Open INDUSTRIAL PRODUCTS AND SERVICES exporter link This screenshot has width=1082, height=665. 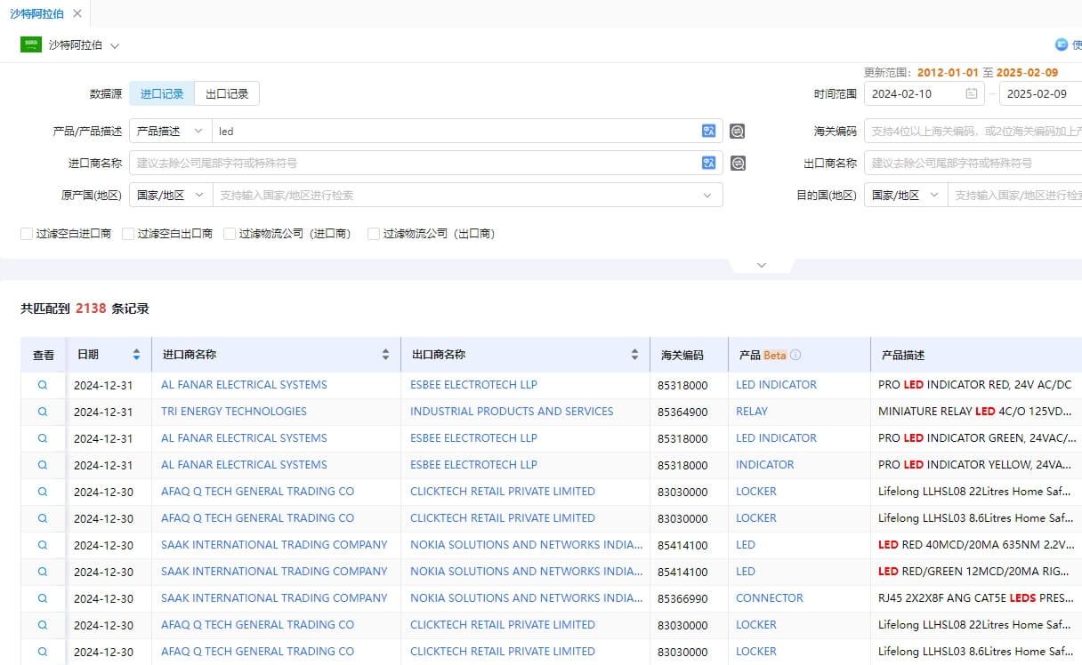click(512, 412)
